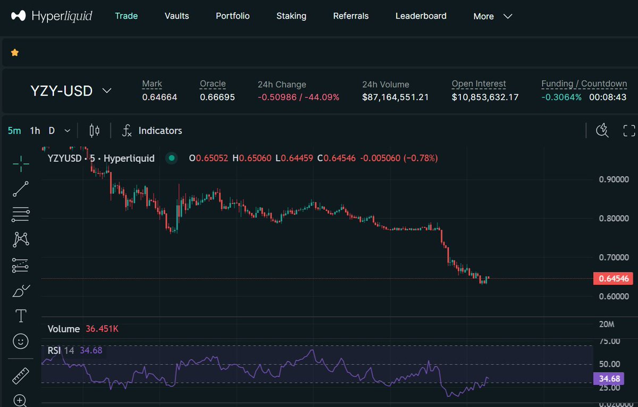Click the Volume indicator label
This screenshot has height=407, width=638.
64,329
